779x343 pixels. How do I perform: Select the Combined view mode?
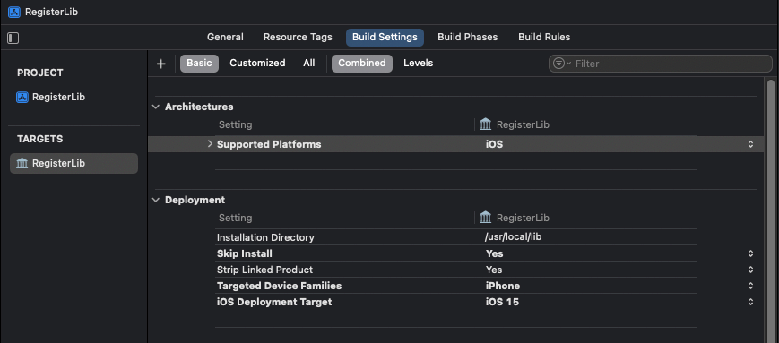(361, 63)
